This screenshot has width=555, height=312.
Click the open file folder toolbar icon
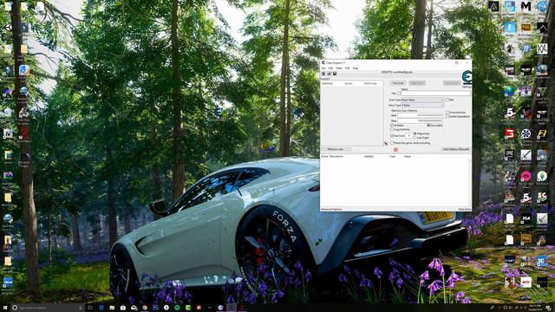[329, 74]
